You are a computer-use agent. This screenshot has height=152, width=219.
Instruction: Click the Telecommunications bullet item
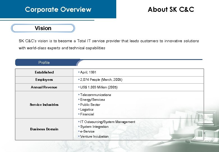point(95,95)
